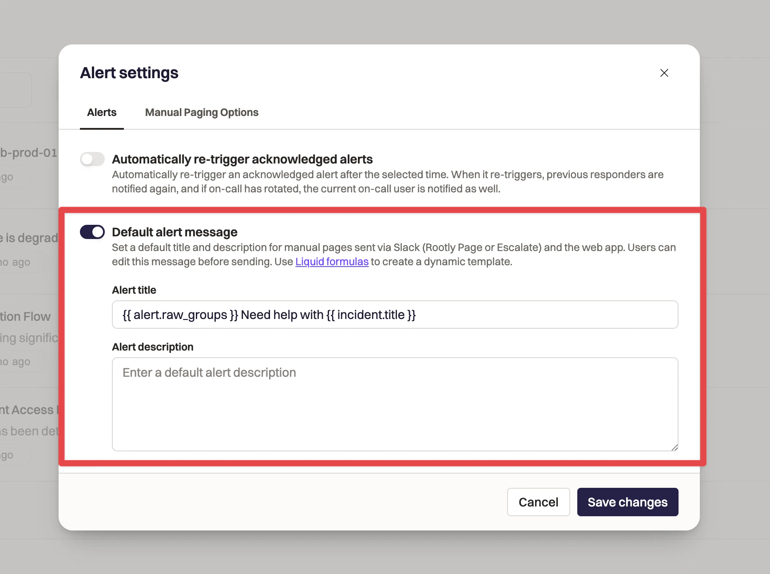The image size is (770, 574).
Task: Focus the Alert description text area
Action: (395, 404)
